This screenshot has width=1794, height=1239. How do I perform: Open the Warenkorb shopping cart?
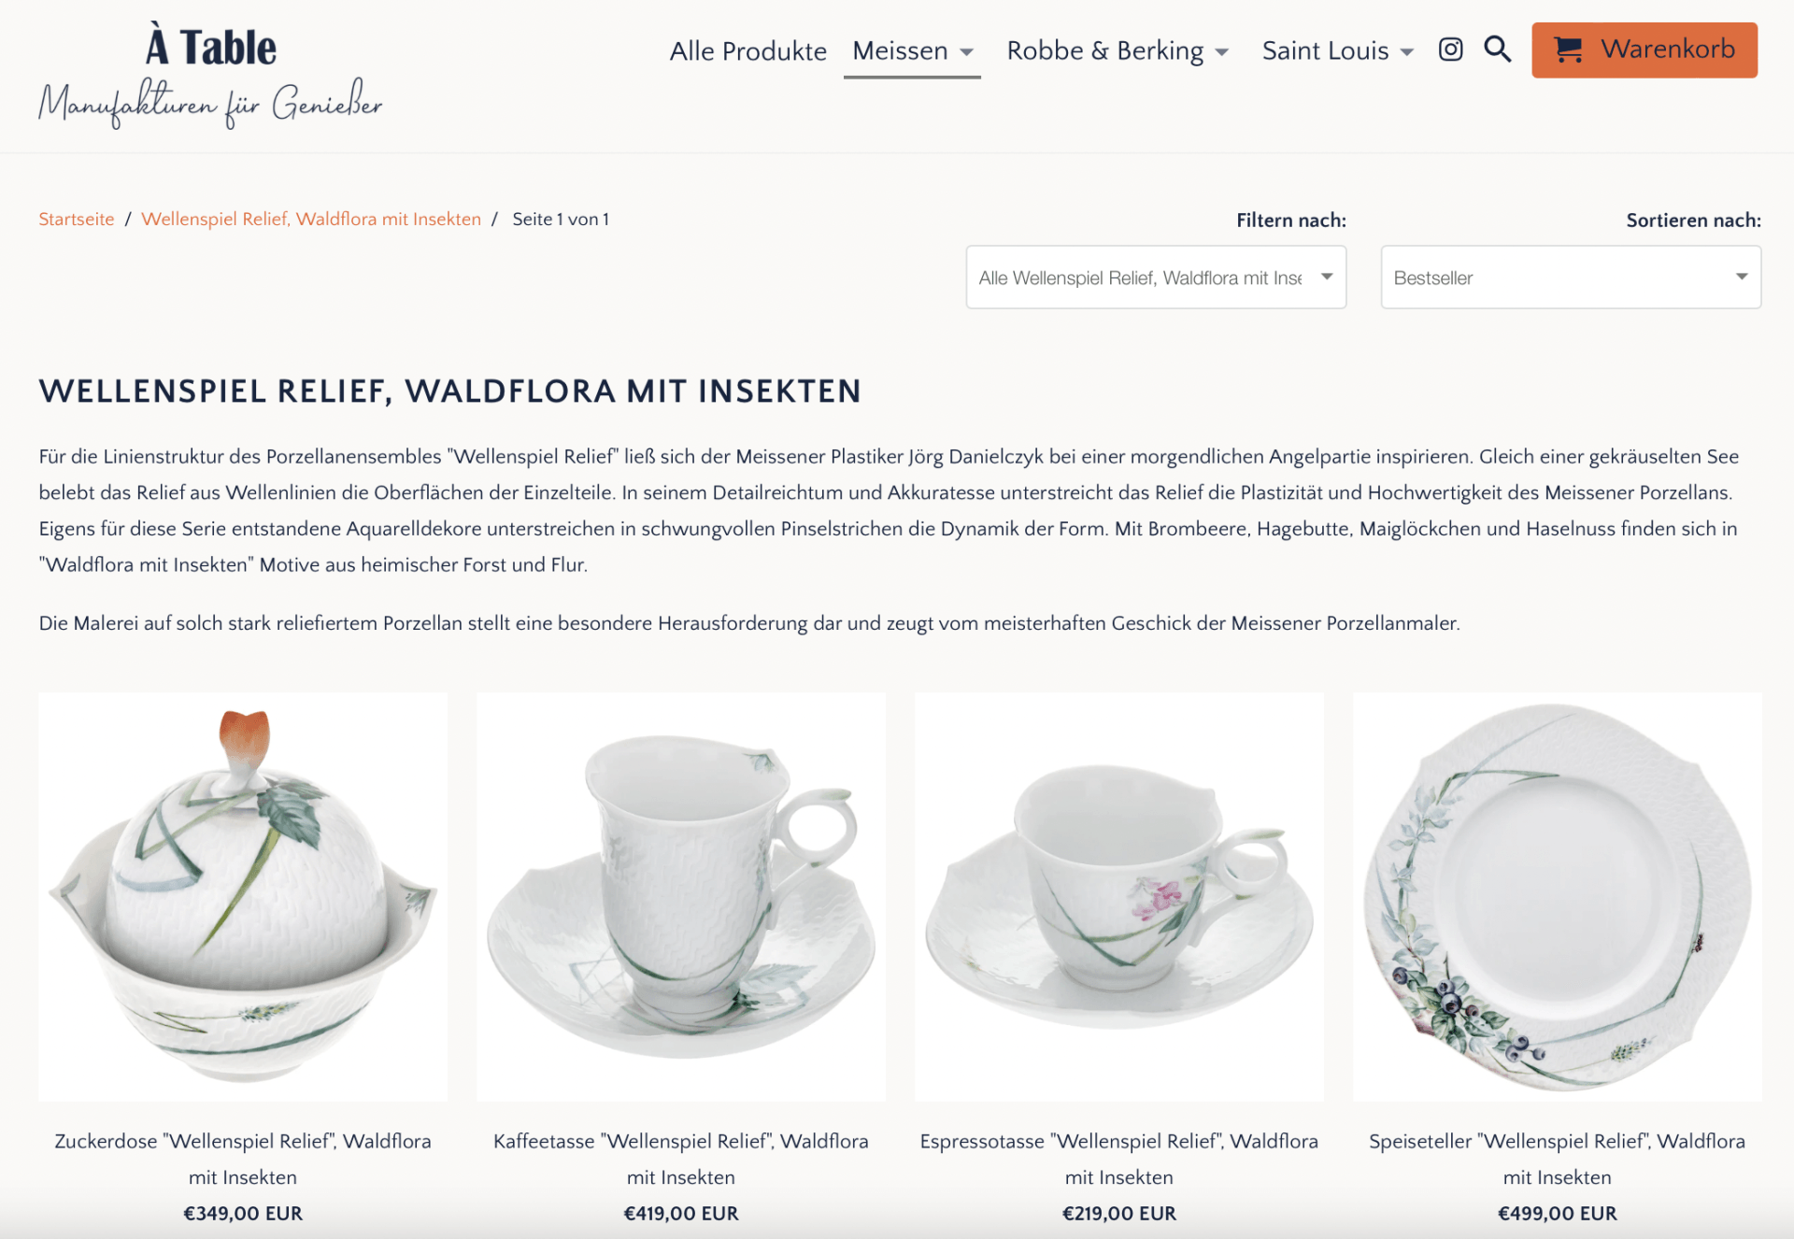point(1644,50)
